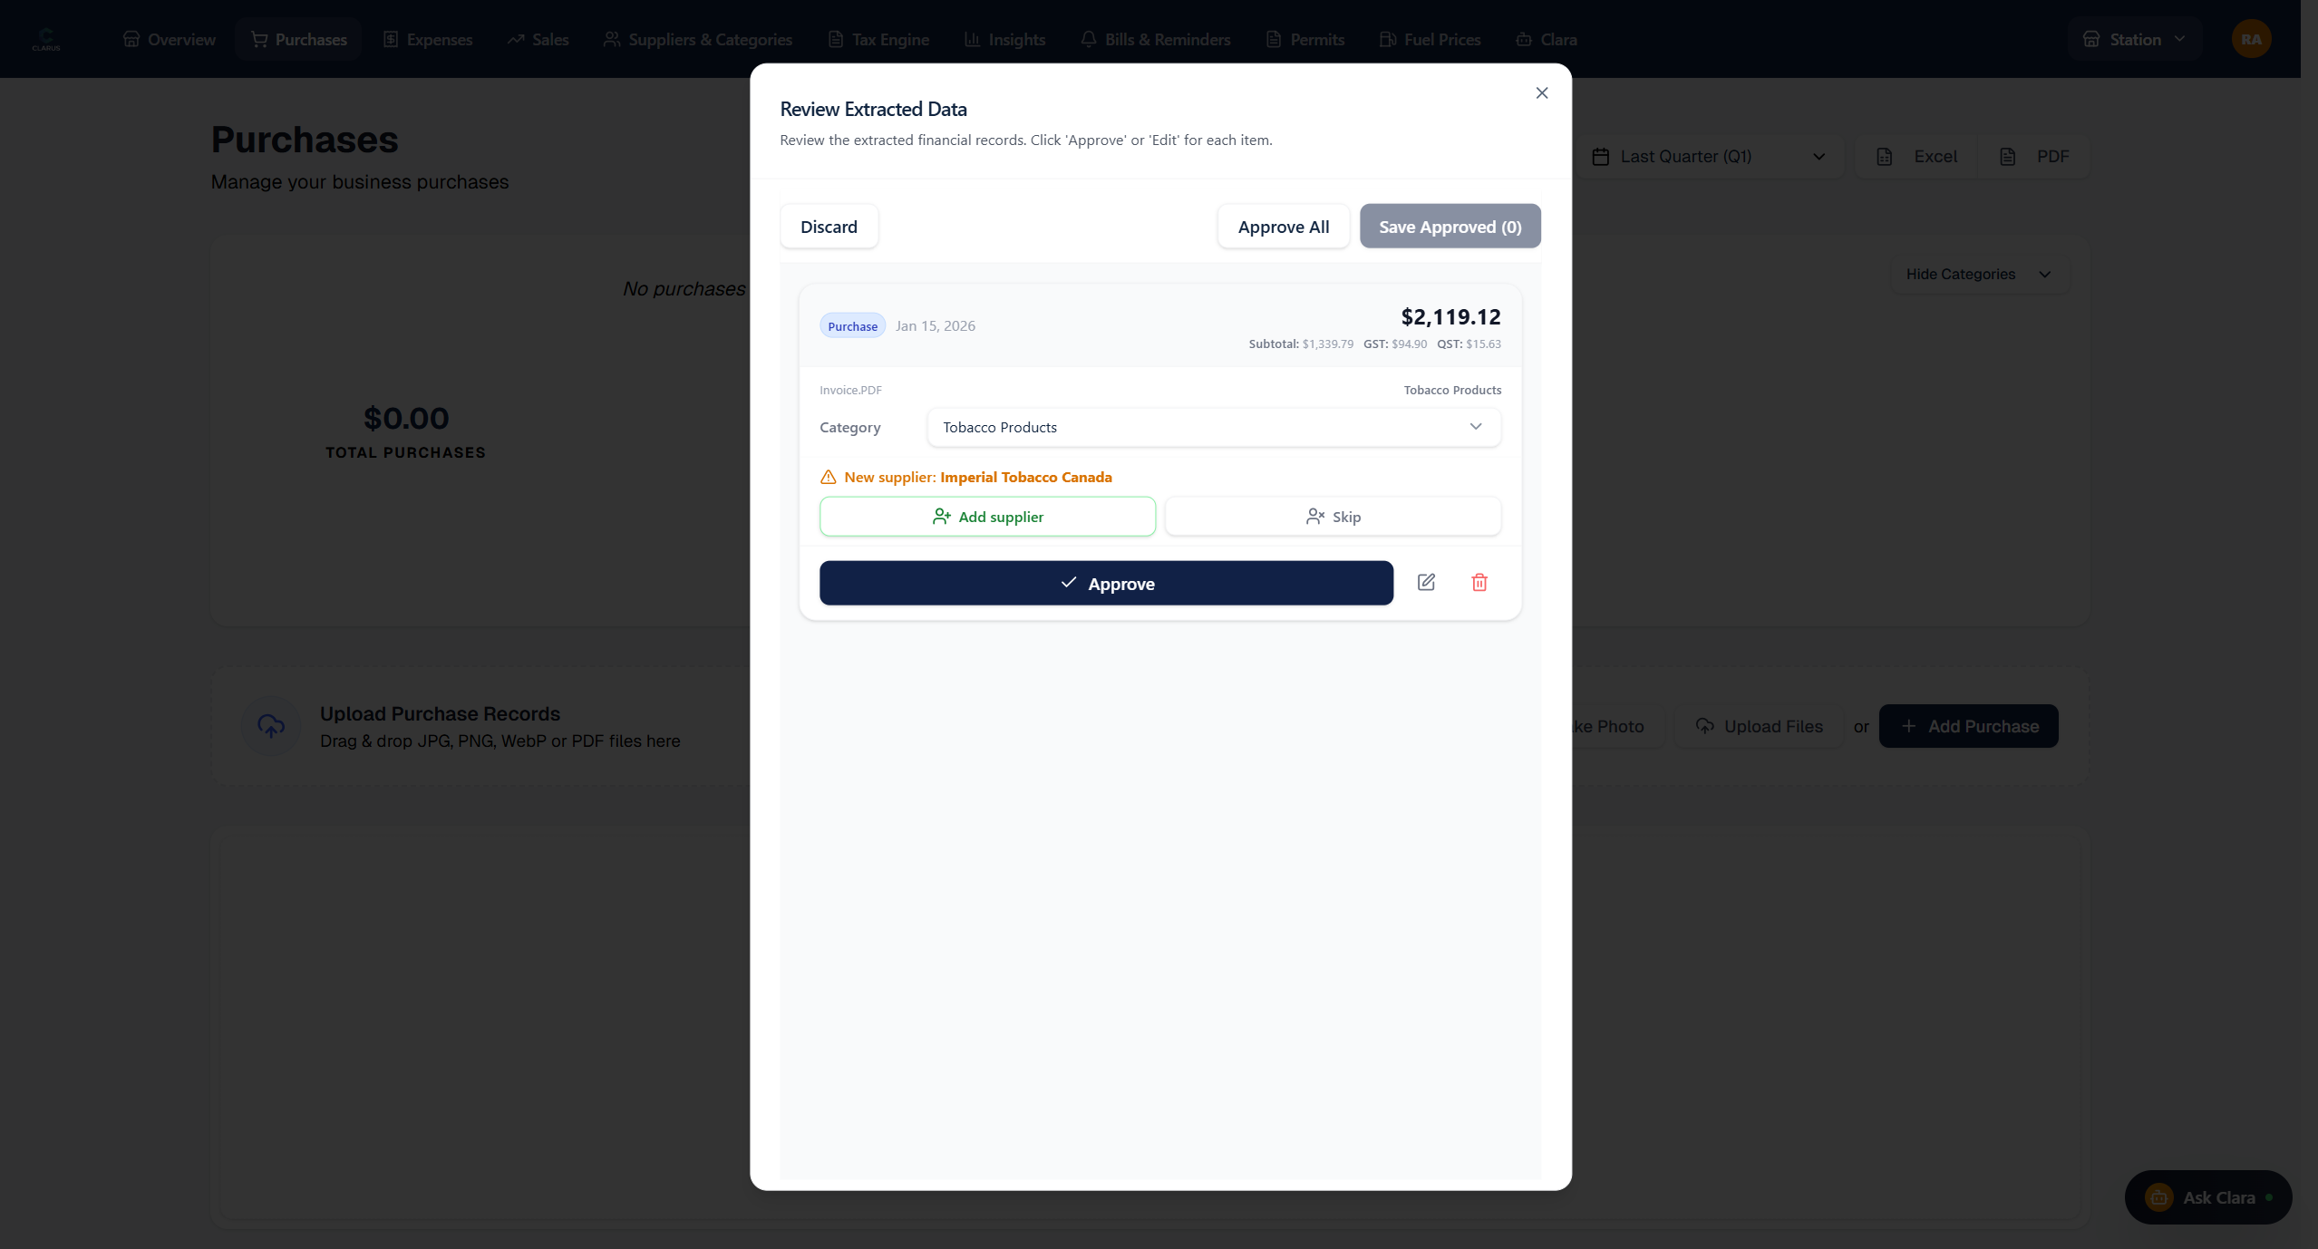The image size is (2318, 1249).
Task: Go to Suppliers & Categories
Action: pos(698,40)
